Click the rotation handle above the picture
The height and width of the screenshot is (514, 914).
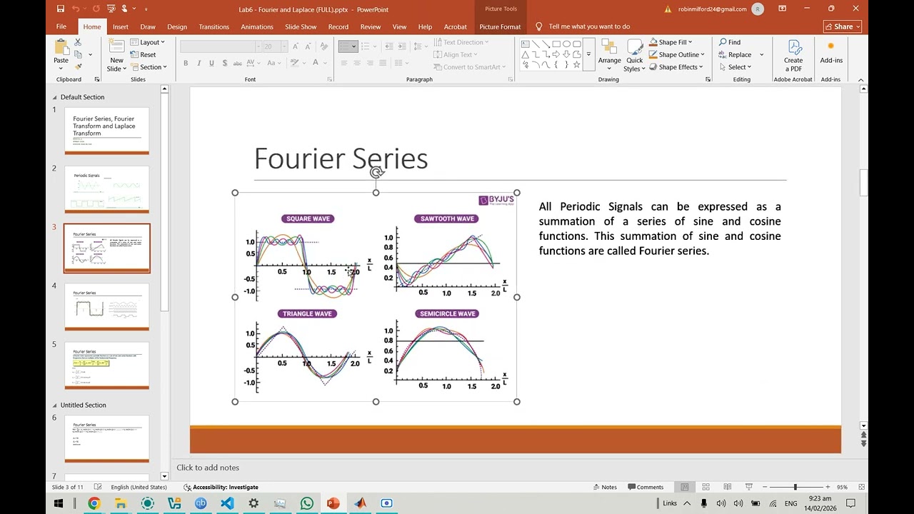coord(376,172)
